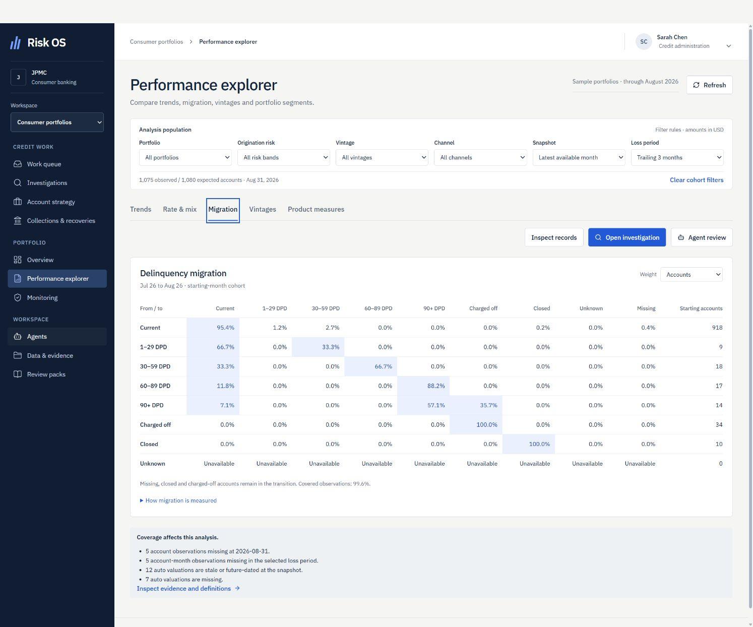Open the Origination risk dropdown
The width and height of the screenshot is (753, 627).
click(284, 158)
